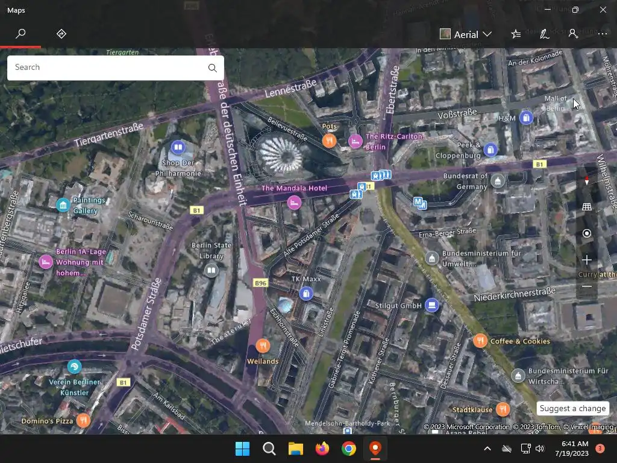Open the Saved places favorites icon
The image size is (617, 463).
[x=516, y=34]
